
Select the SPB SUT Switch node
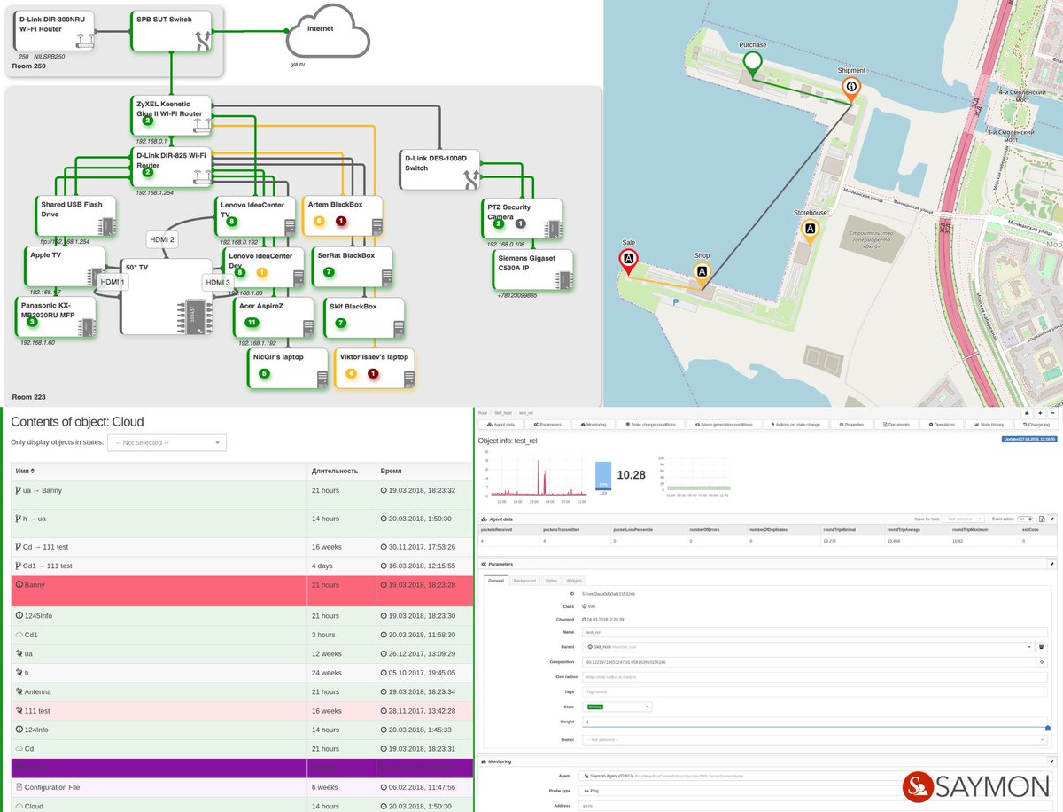coord(172,29)
